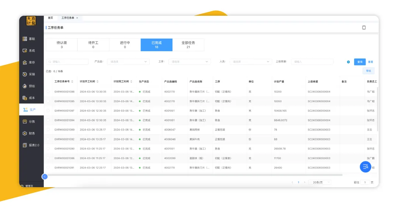Select checkbox for row GXRW00001094

click(x=48, y=120)
